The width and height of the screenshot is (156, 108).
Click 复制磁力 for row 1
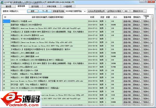pyautogui.click(x=137, y=21)
